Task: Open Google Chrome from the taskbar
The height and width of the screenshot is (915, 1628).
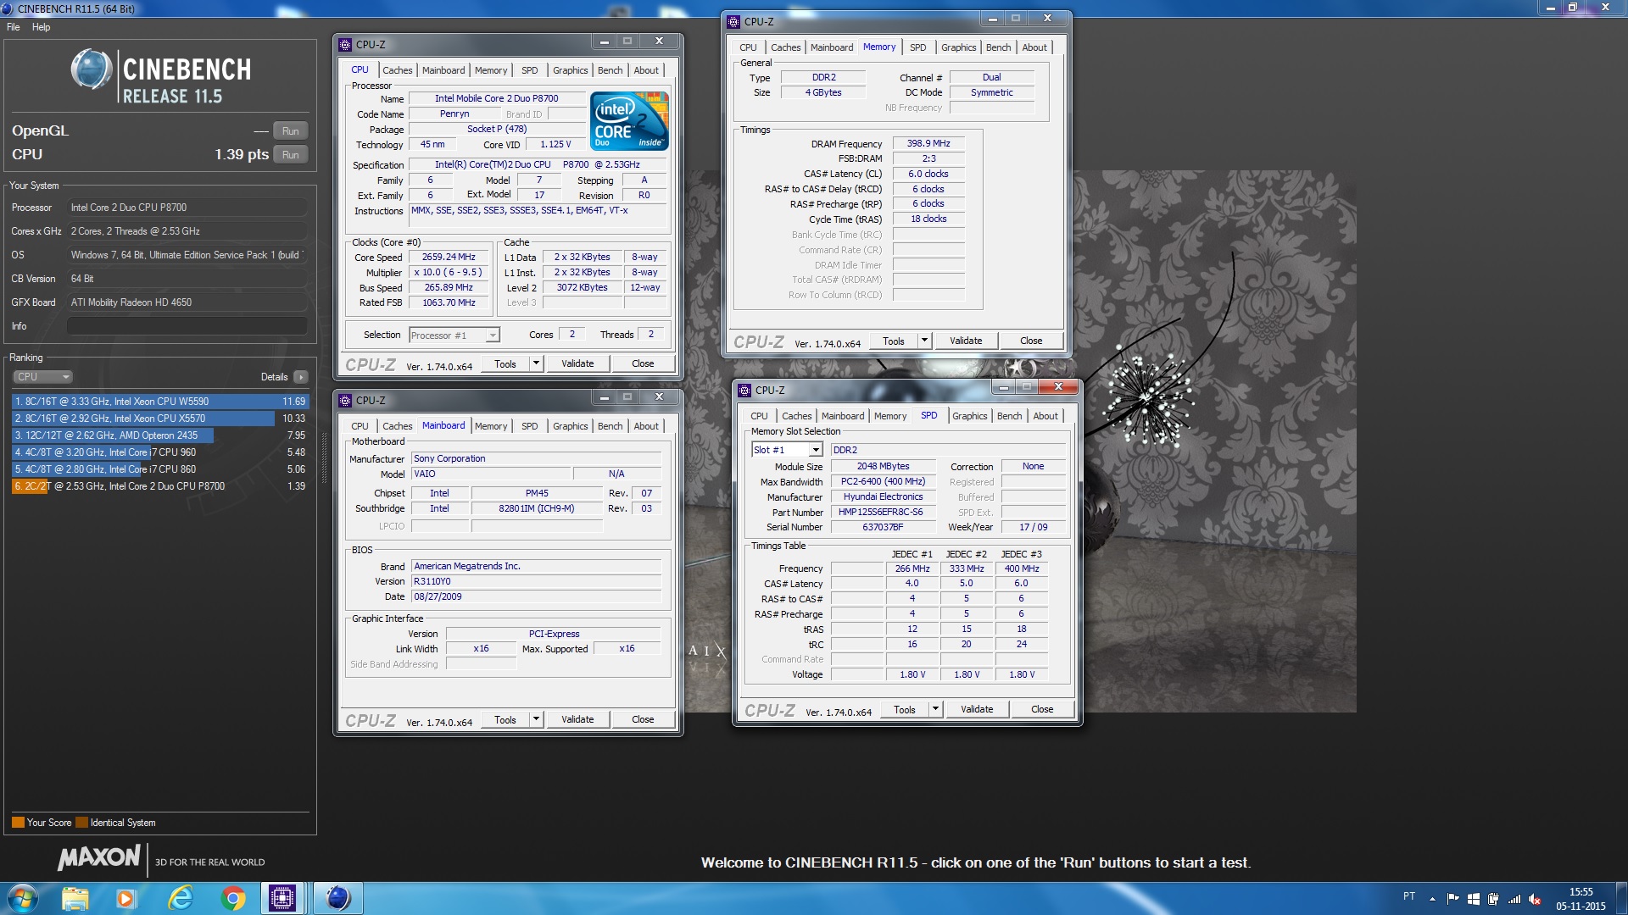Action: click(x=233, y=898)
